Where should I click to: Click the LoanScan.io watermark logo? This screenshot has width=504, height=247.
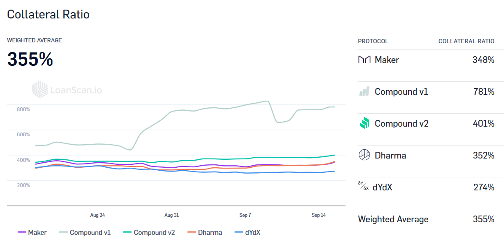pos(67,90)
